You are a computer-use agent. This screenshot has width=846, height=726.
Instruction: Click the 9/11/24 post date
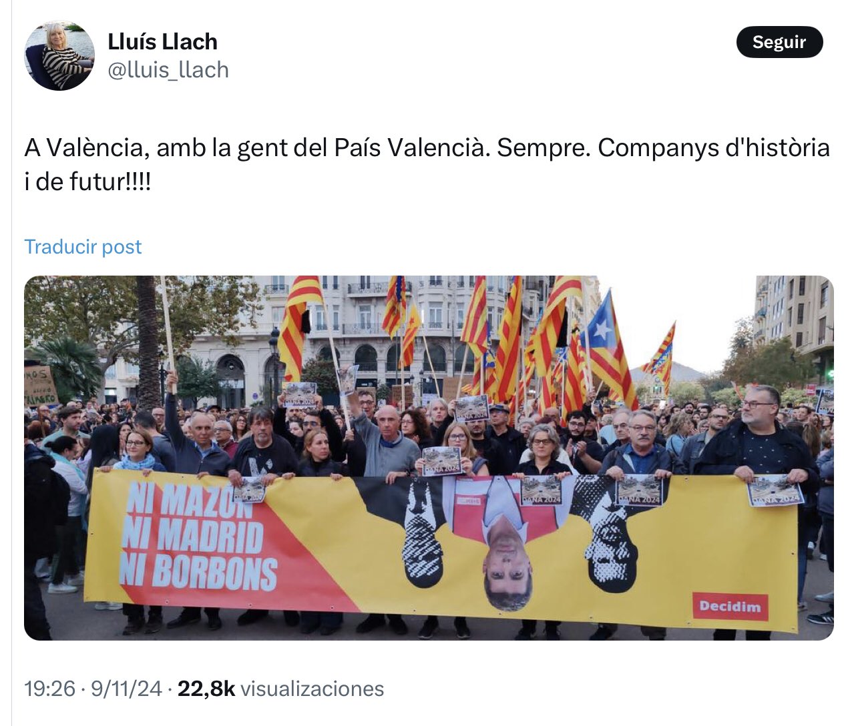click(126, 689)
